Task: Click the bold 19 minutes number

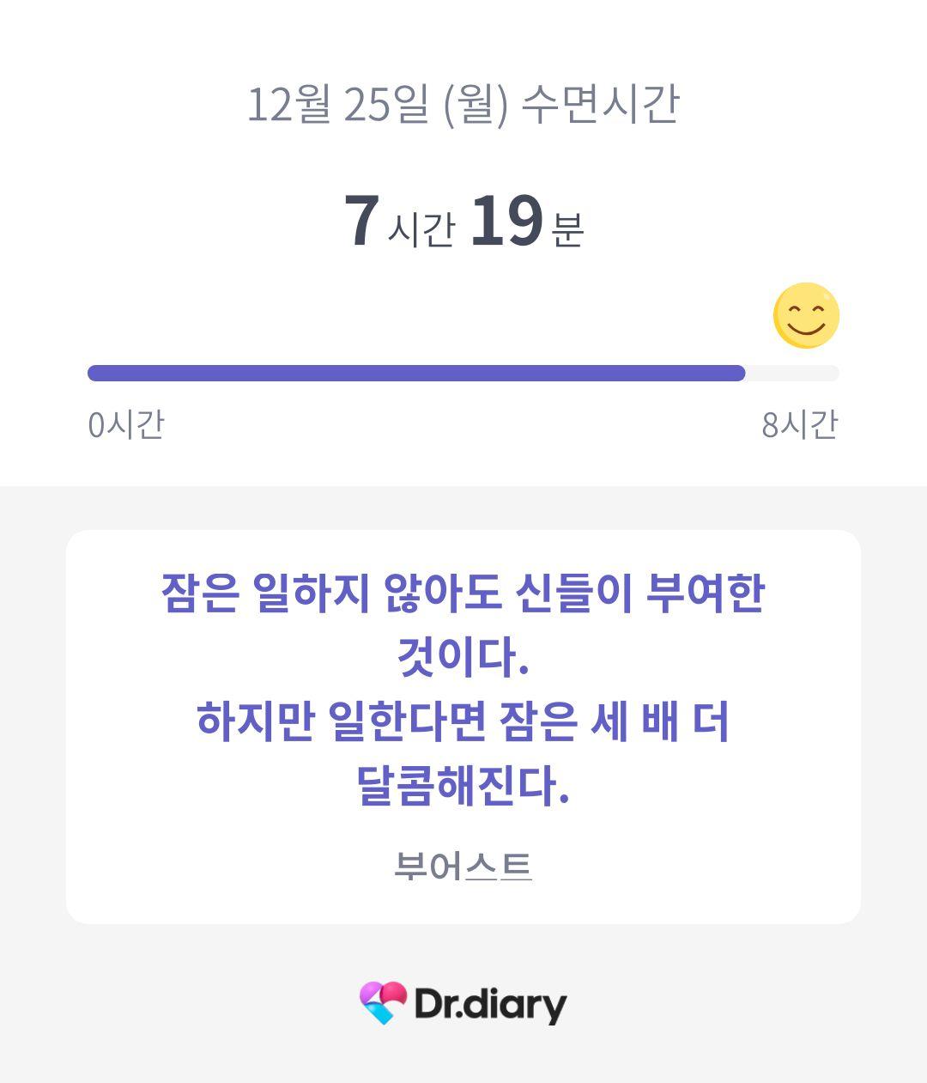Action: click(x=506, y=221)
